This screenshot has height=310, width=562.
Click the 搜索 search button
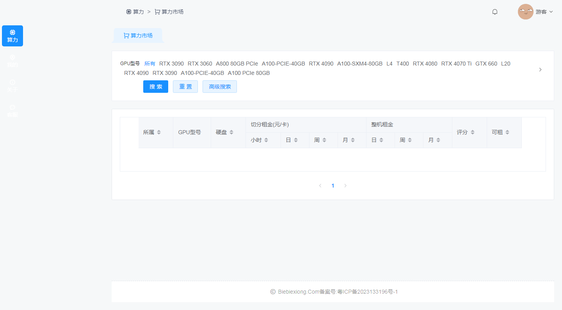(x=155, y=86)
